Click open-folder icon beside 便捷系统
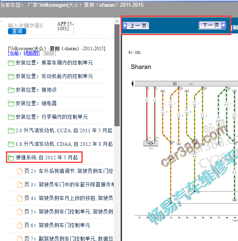Viewport: 238px width, 241px height. pos(11,158)
